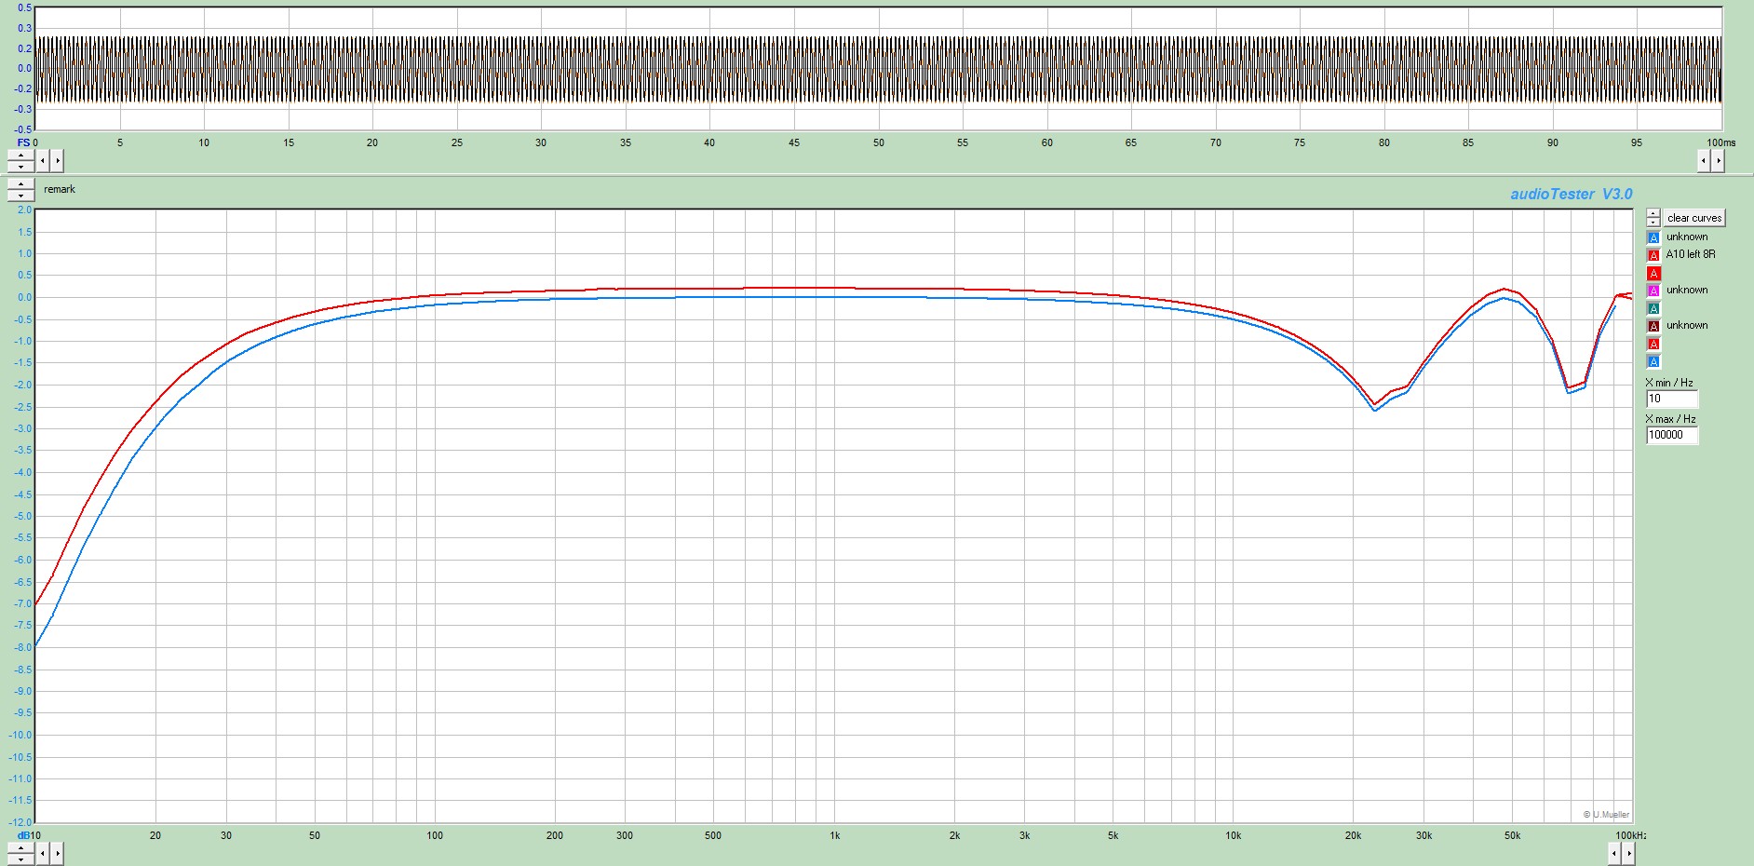This screenshot has width=1754, height=866.
Task: Toggle red A curve for A10 left 8R
Action: 1653,255
